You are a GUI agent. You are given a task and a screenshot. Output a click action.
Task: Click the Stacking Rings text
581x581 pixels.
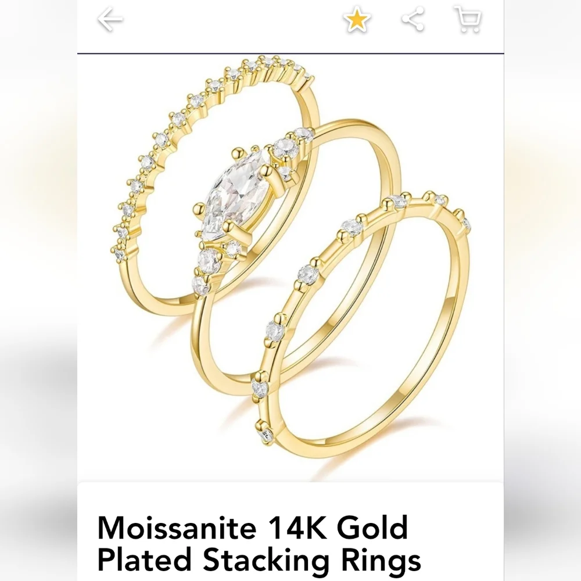312,560
